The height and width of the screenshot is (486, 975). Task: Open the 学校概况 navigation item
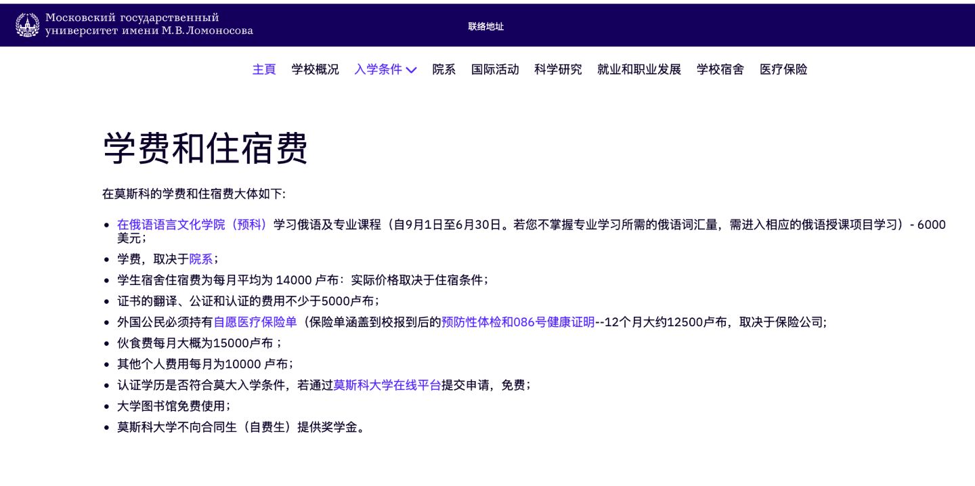click(315, 69)
